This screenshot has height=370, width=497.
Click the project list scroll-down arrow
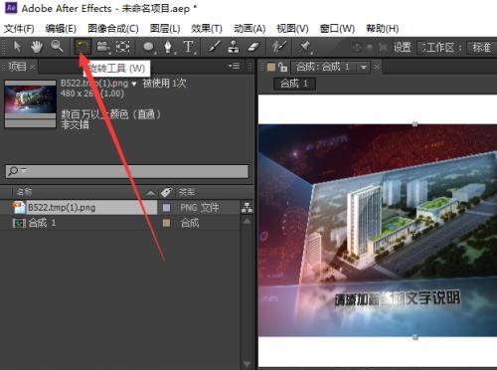[247, 364]
